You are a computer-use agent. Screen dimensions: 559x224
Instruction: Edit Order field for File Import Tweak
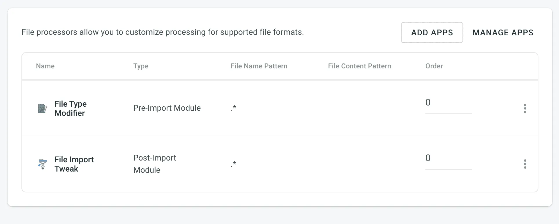pos(448,158)
